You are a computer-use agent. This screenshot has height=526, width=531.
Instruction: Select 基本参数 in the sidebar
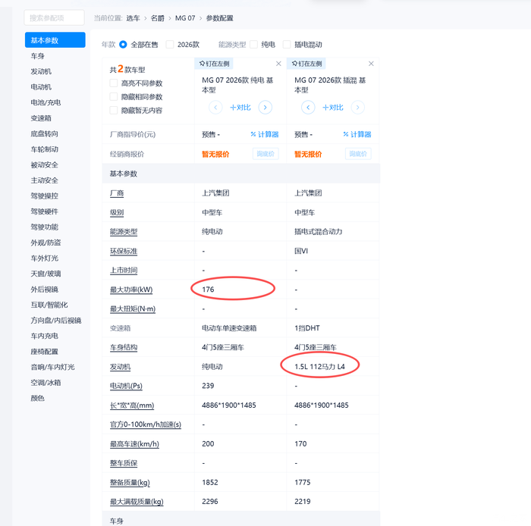(55, 40)
